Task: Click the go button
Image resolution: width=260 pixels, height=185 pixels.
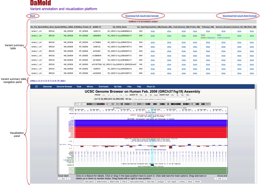Action: 189,99
